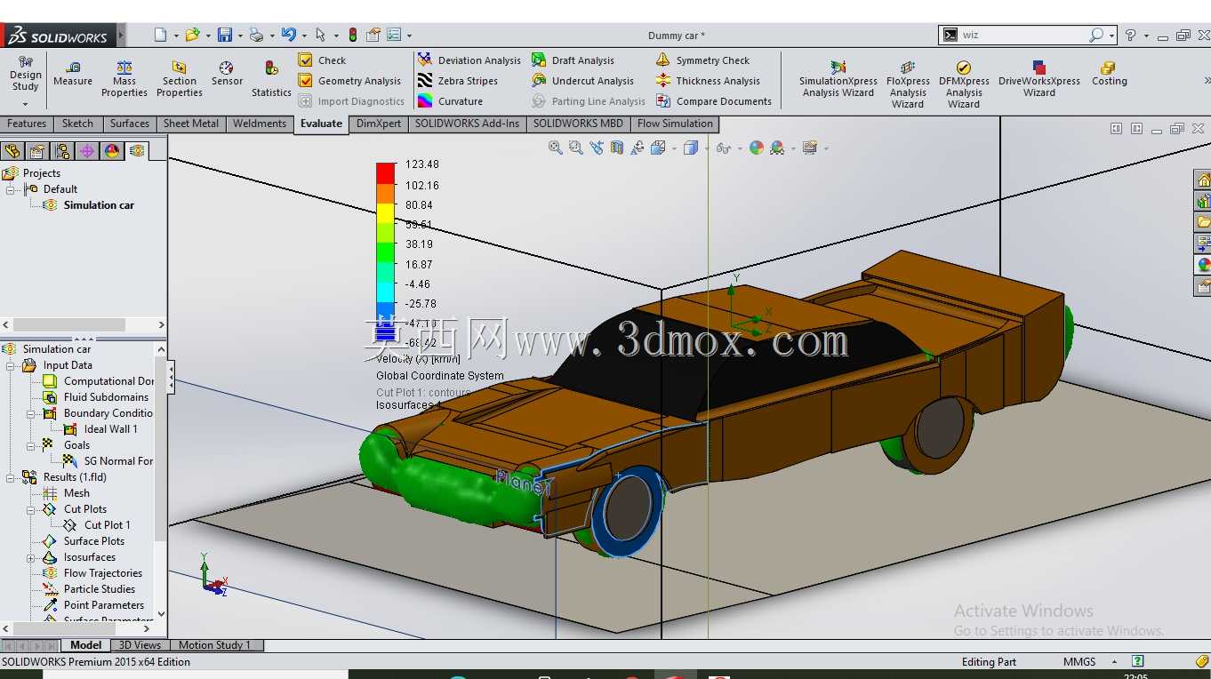Click the Zoom to Area icon

(576, 148)
